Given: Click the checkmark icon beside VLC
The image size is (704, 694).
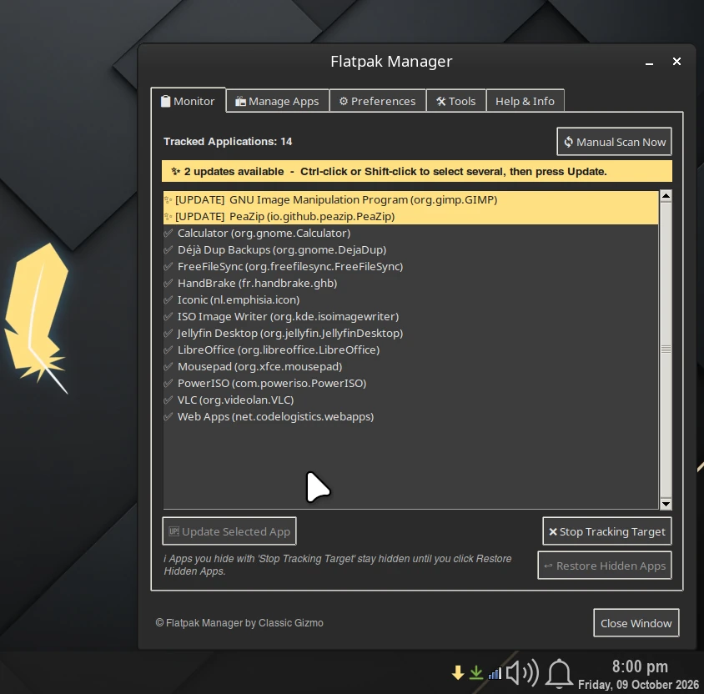Looking at the screenshot, I should (x=168, y=400).
